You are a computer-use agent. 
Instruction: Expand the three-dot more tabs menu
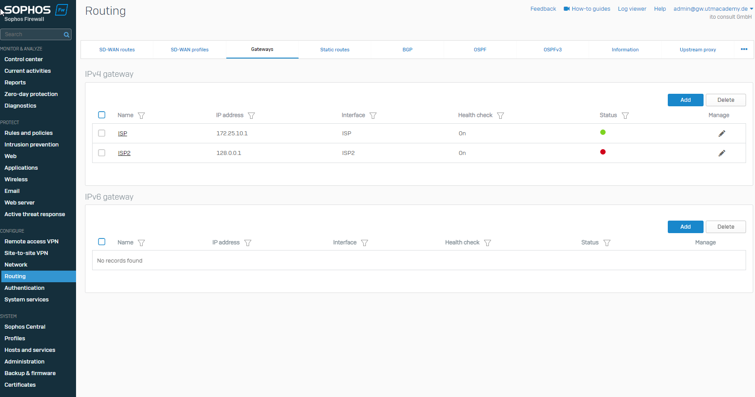(x=744, y=50)
